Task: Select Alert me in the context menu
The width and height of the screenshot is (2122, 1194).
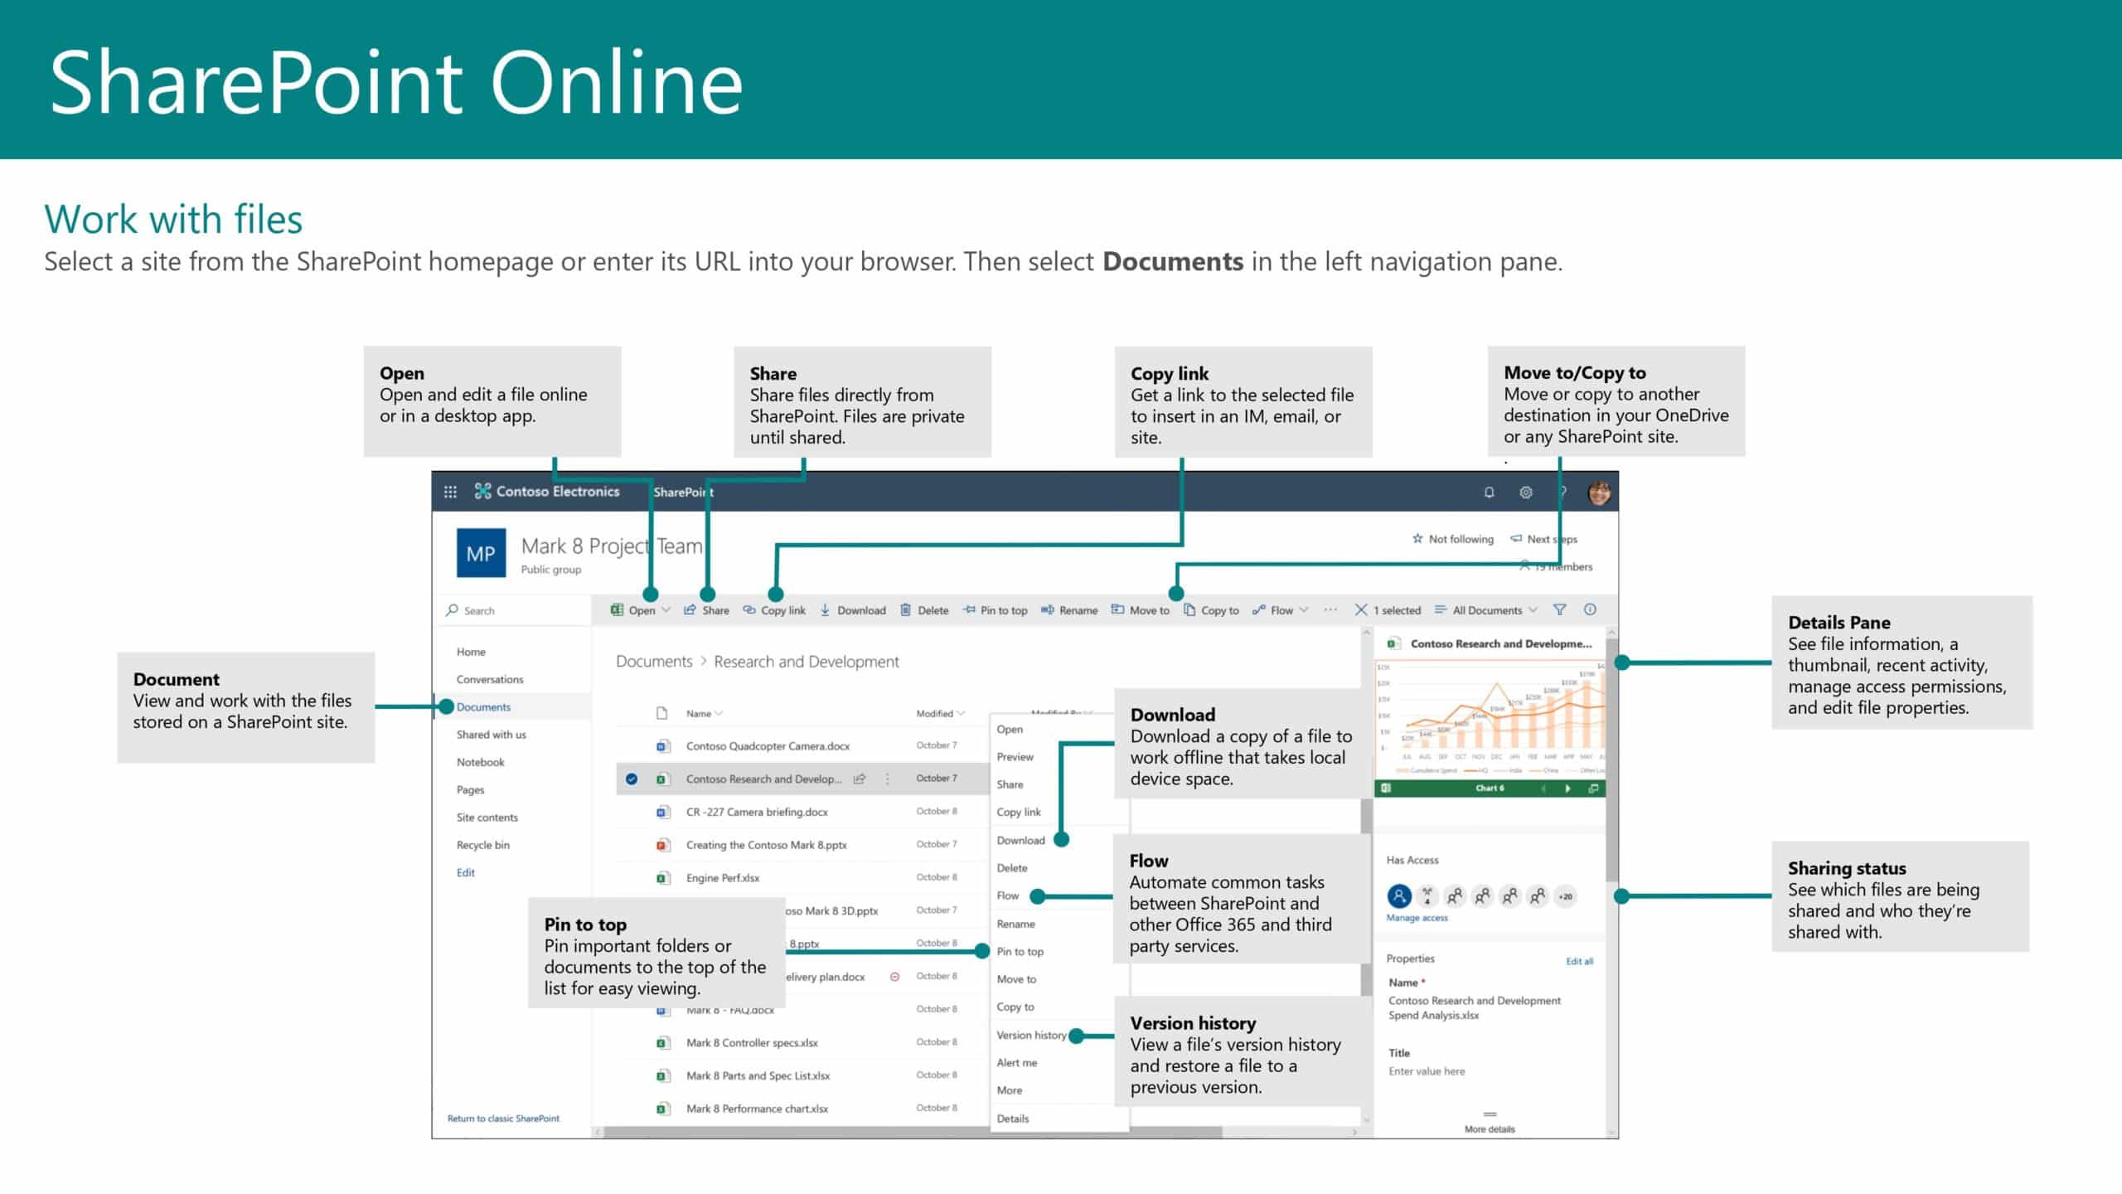Action: coord(1016,1063)
